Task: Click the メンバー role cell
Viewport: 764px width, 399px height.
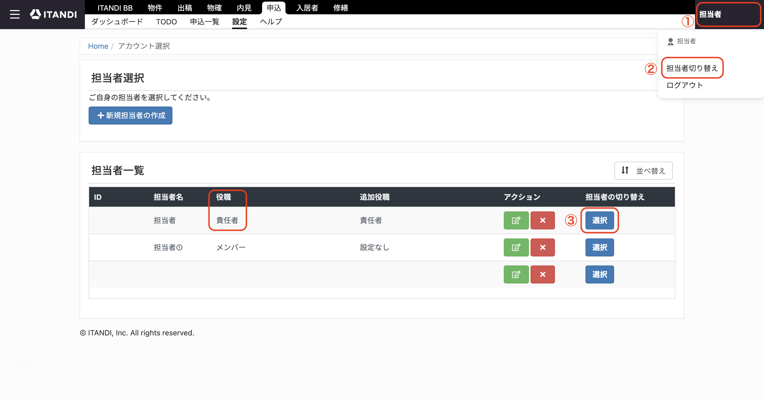Action: (x=231, y=247)
